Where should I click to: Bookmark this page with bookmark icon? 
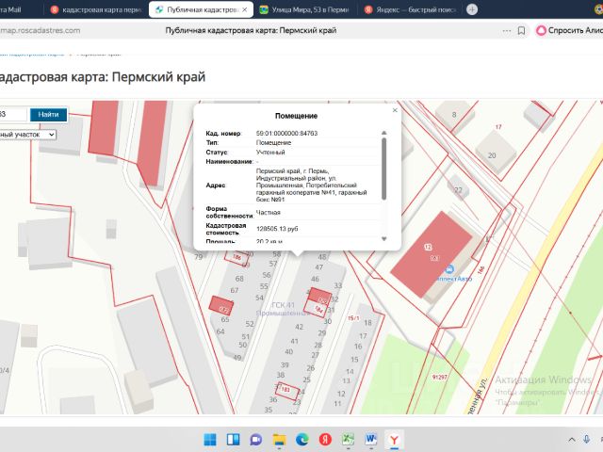tap(521, 29)
